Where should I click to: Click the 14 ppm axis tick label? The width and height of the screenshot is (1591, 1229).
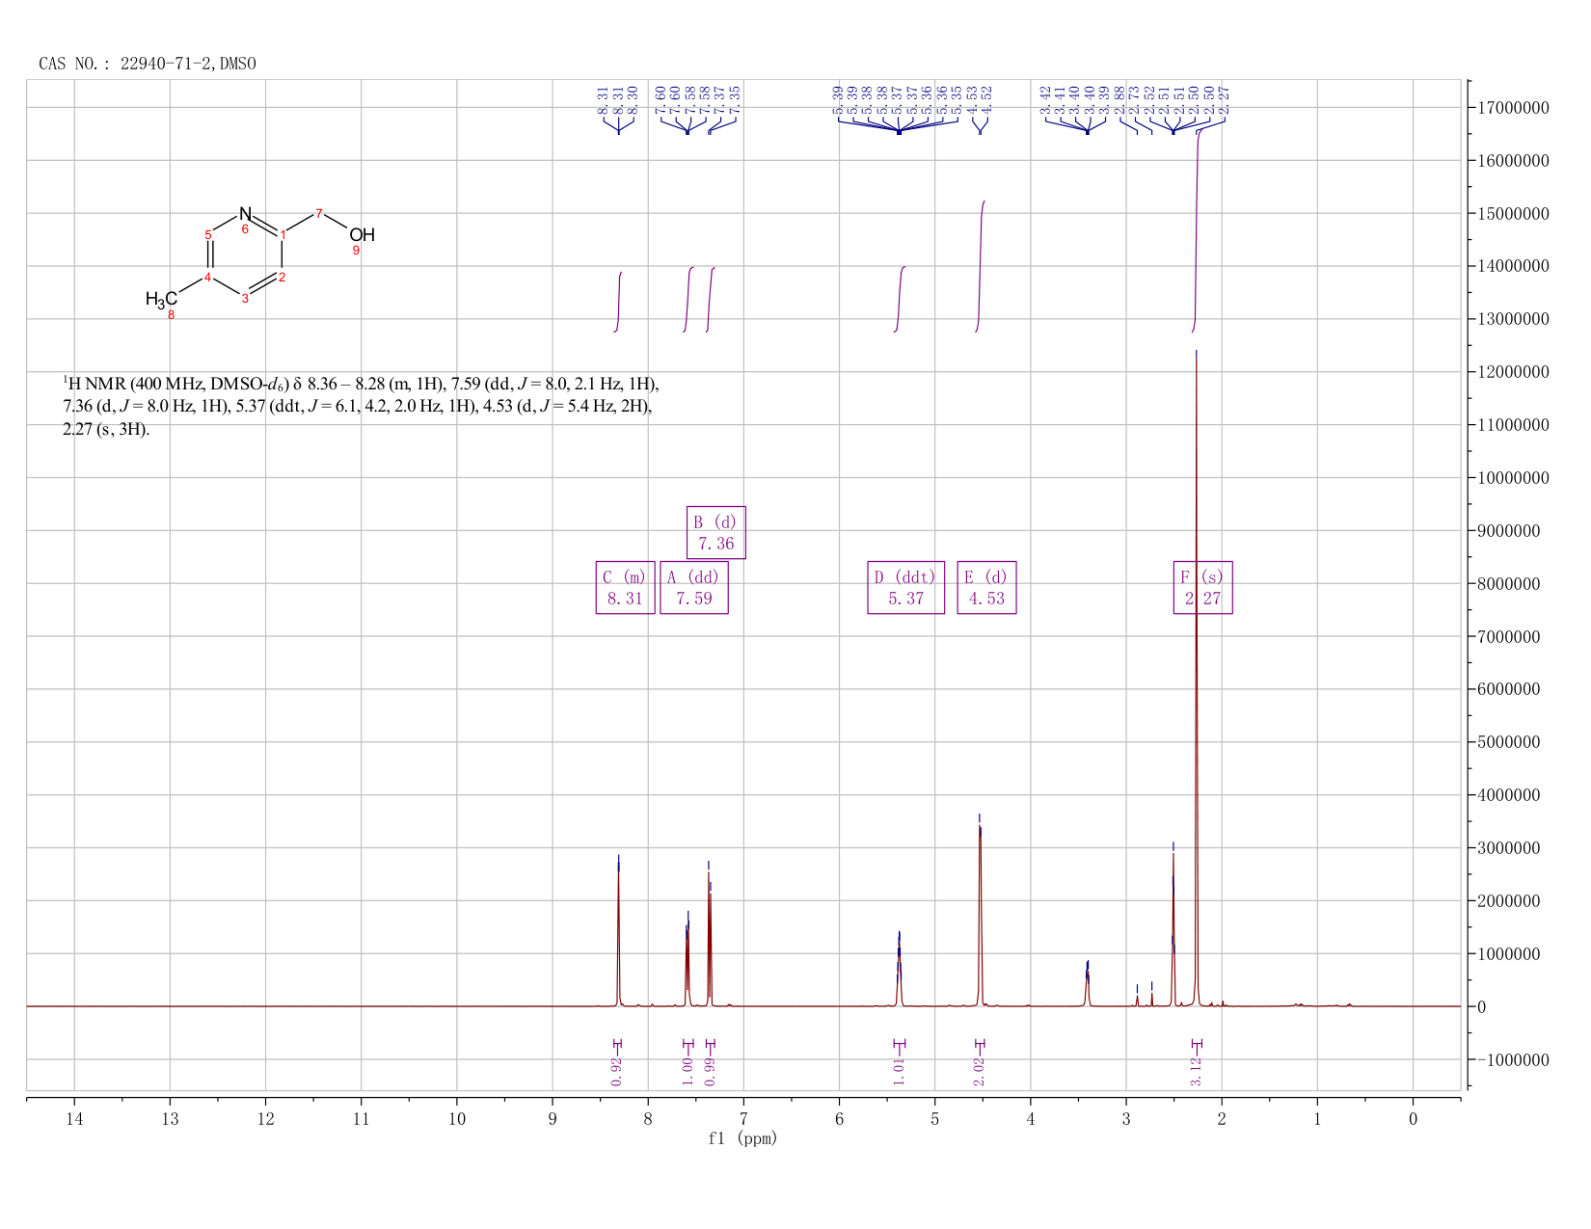(x=74, y=1118)
